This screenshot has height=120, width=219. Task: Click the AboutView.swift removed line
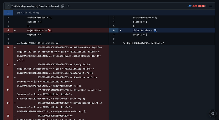[x=61, y=82]
